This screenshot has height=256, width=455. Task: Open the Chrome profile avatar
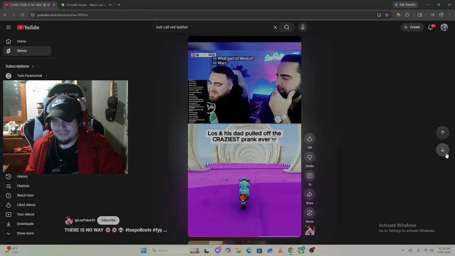tap(441, 15)
